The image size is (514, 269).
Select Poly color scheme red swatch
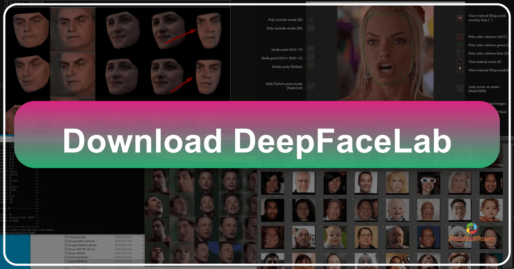point(459,36)
